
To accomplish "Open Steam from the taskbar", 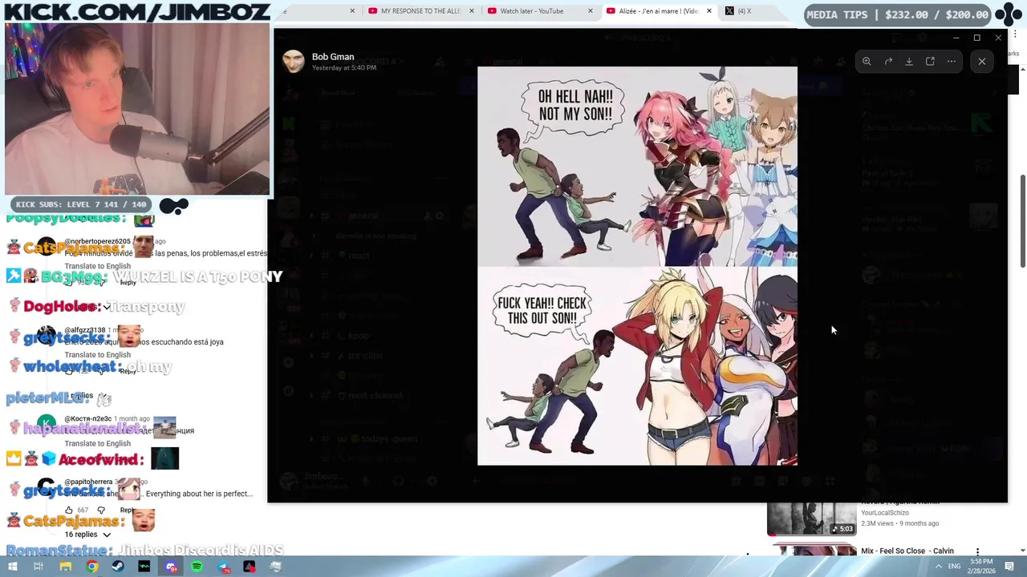I will pyautogui.click(x=118, y=567).
